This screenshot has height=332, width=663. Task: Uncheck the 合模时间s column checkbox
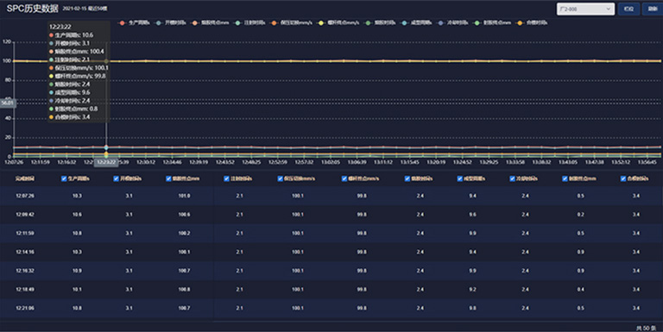(x=622, y=179)
